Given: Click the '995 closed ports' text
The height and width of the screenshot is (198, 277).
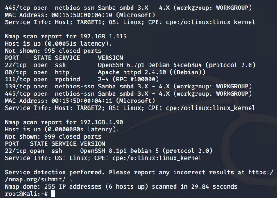Looking at the screenshot, I should click(73, 51).
